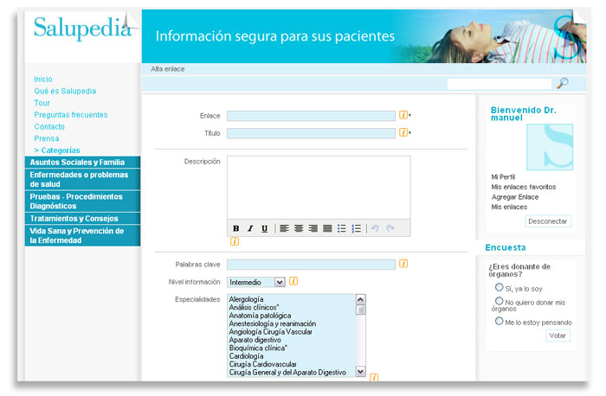Open the Prensa page
Screen dimensions: 606x396
click(47, 138)
